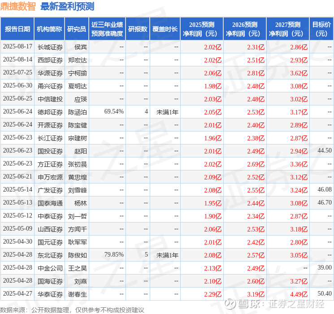Screen dimensions: 334x314
Task: Click researcher name 郑宏达
Action: click(77, 60)
